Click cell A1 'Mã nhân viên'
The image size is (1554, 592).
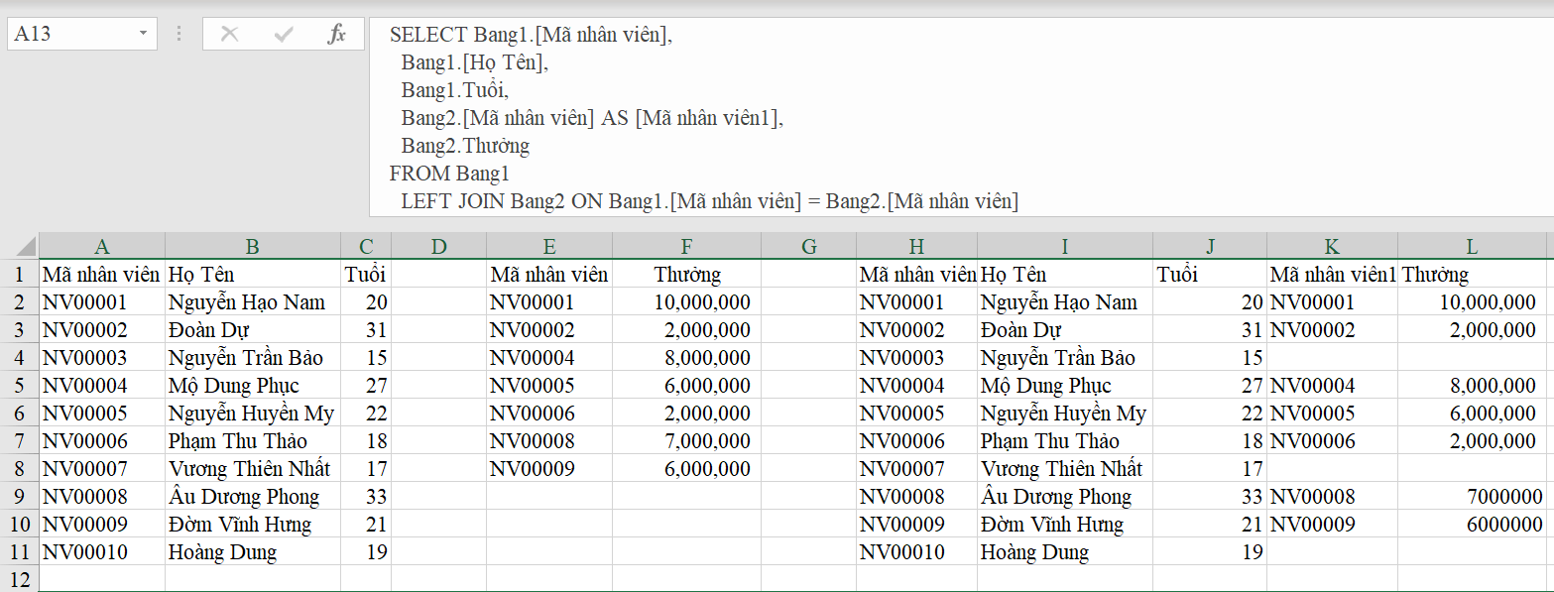(101, 275)
